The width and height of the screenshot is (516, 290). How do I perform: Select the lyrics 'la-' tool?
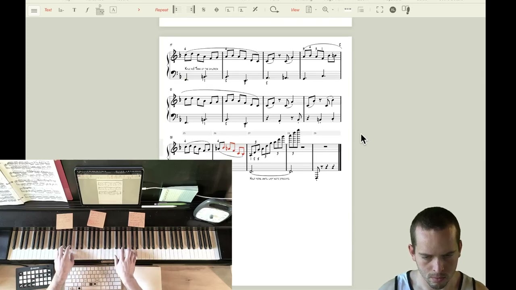(x=61, y=10)
